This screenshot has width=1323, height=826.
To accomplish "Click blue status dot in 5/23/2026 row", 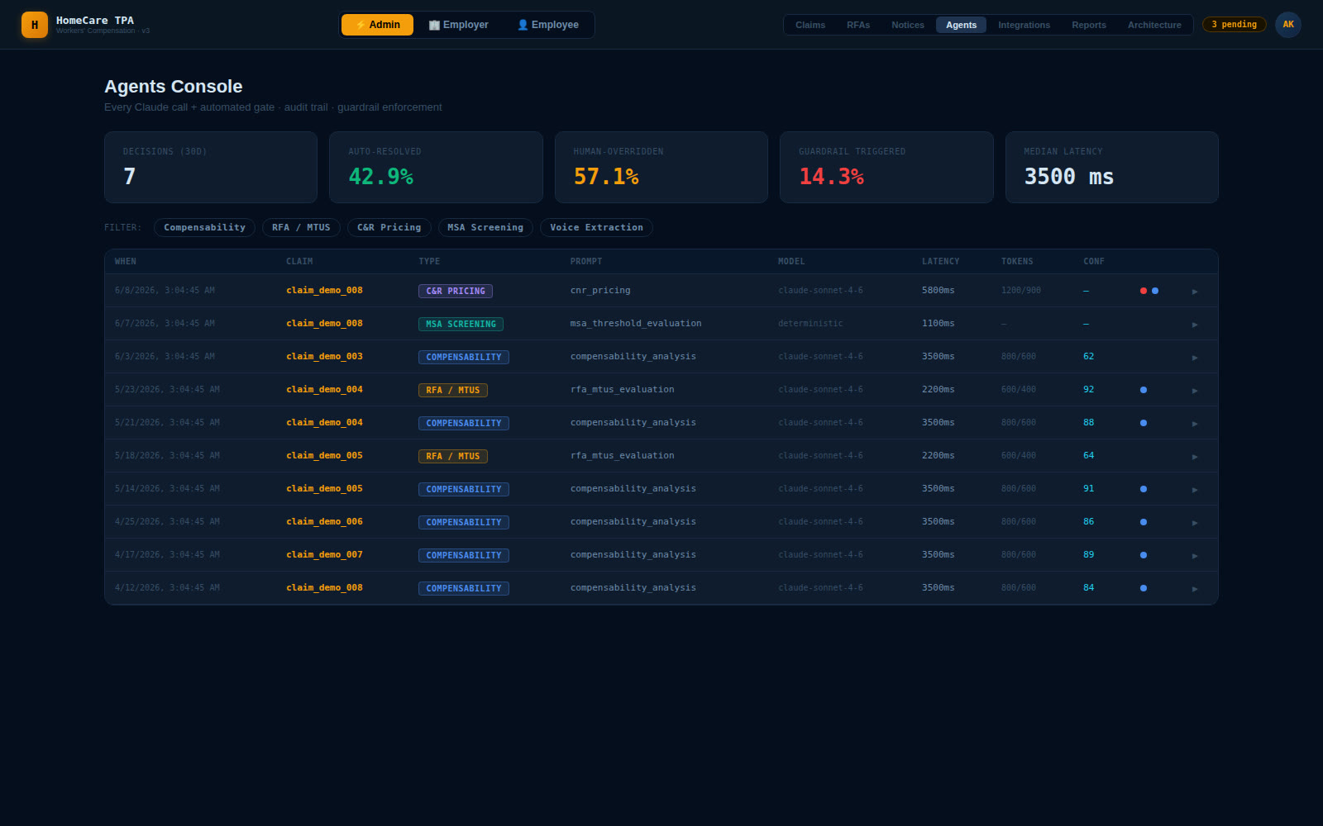I will tap(1144, 390).
